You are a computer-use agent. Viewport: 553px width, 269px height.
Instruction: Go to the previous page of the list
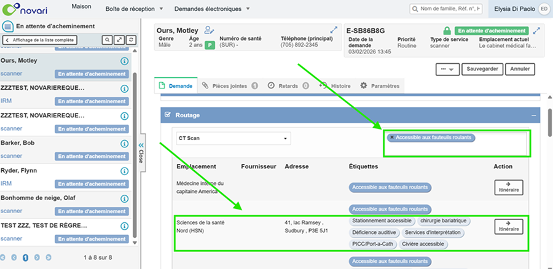tap(14, 257)
